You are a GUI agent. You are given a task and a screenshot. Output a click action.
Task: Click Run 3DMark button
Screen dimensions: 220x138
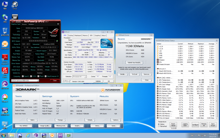click(x=24, y=126)
